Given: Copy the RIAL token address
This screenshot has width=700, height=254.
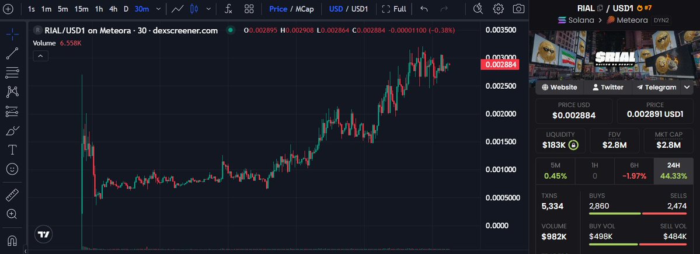Looking at the screenshot, I should point(600,8).
